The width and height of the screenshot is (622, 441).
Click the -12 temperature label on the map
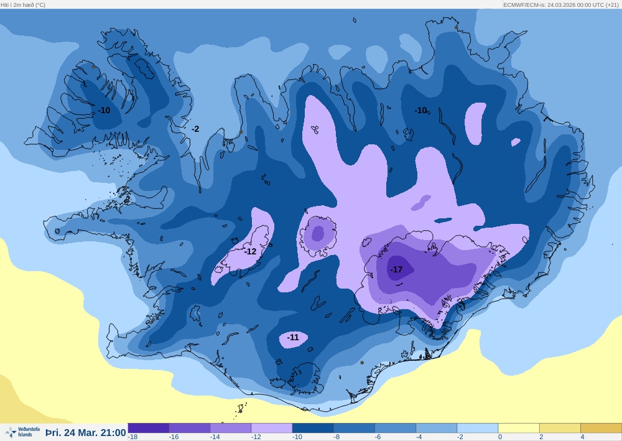[250, 251]
